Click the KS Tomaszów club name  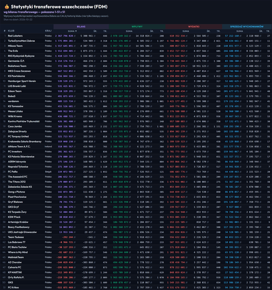click(16, 106)
